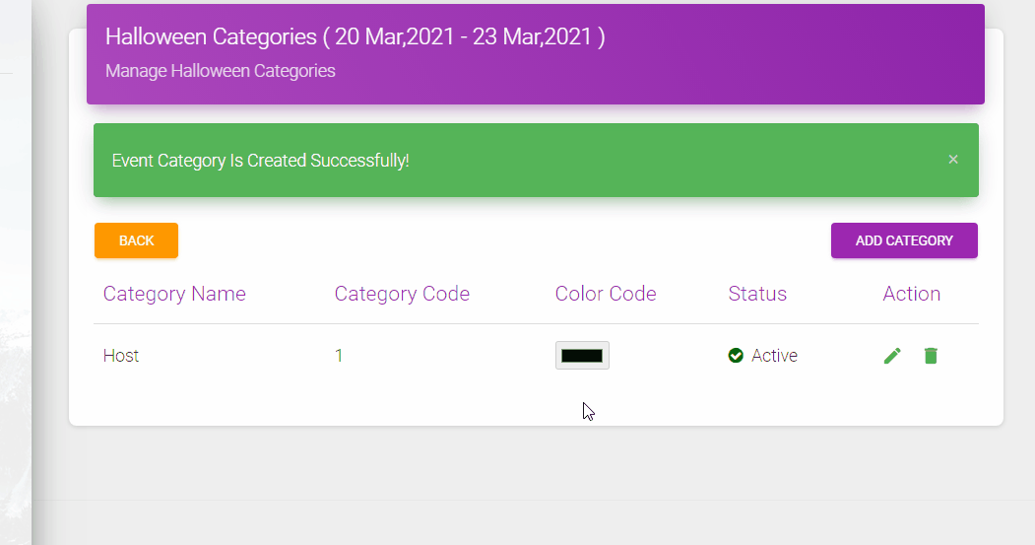Open the ADD CATEGORY form
1035x545 pixels.
click(904, 240)
